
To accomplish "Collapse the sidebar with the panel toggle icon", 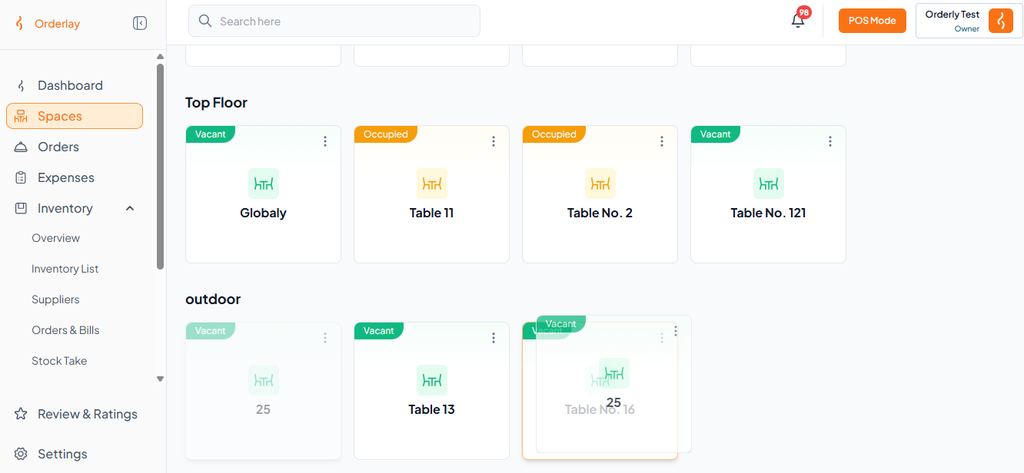I will 140,23.
